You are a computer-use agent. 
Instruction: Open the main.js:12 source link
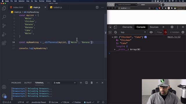[174, 37]
